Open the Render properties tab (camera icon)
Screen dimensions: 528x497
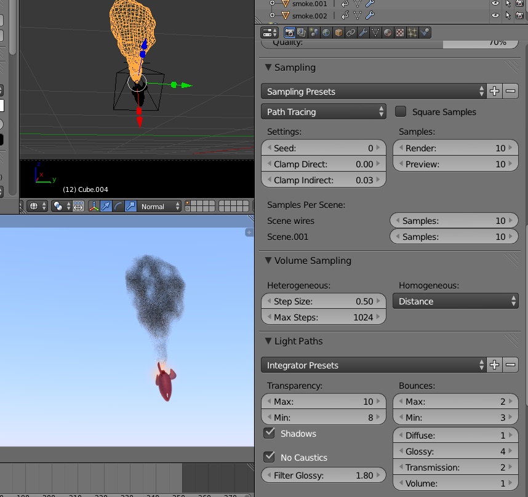(x=289, y=33)
